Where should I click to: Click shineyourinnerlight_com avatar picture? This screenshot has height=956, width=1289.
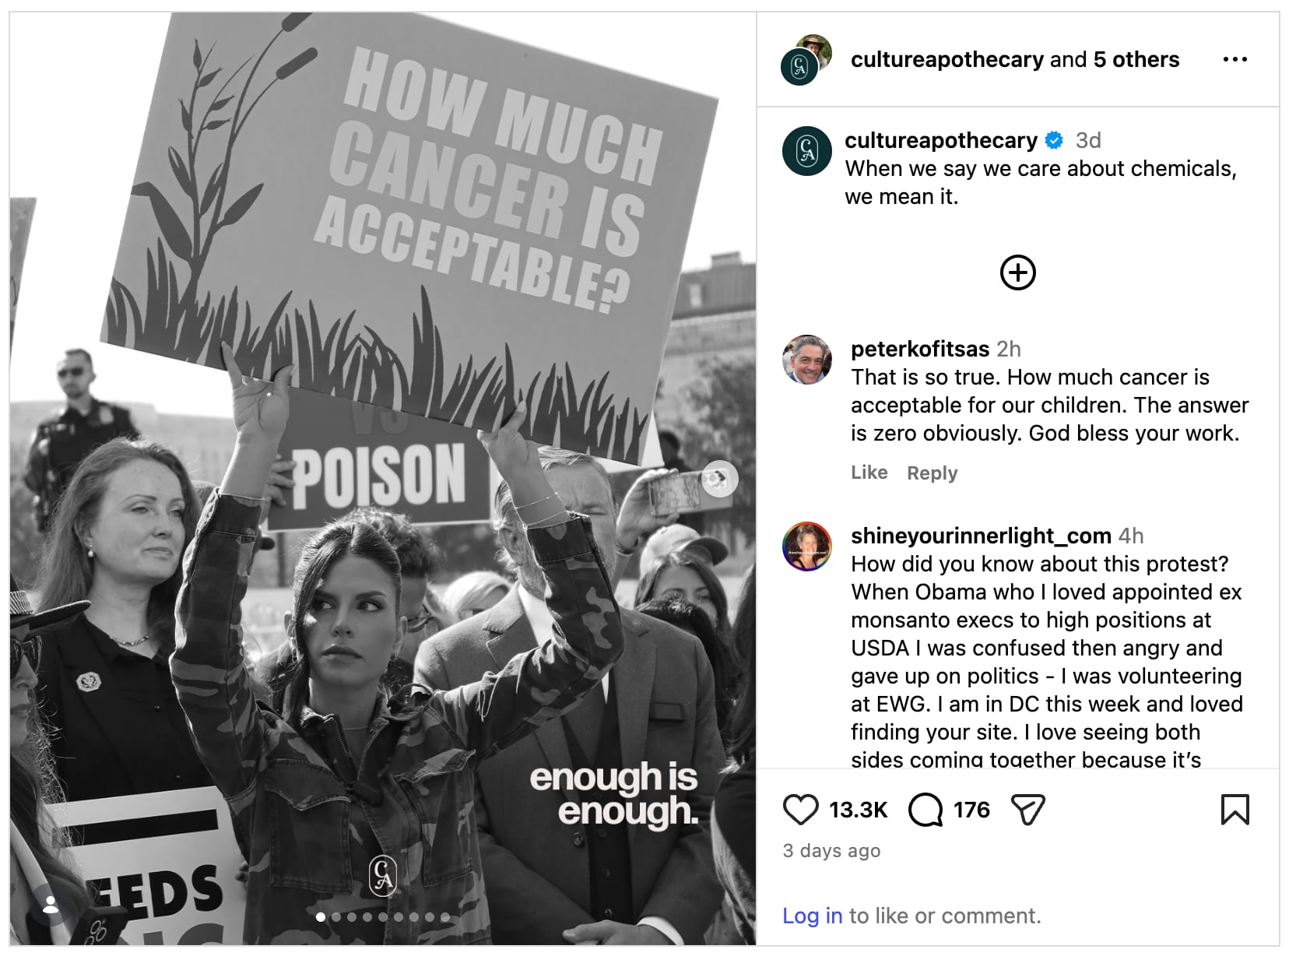(x=807, y=547)
